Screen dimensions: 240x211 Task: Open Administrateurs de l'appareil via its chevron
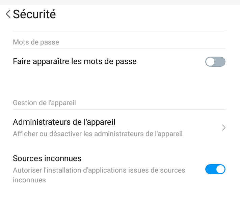223,128
